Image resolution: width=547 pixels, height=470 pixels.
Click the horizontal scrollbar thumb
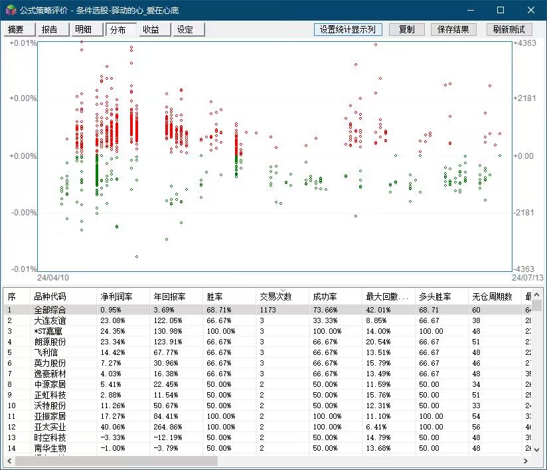pos(116,461)
